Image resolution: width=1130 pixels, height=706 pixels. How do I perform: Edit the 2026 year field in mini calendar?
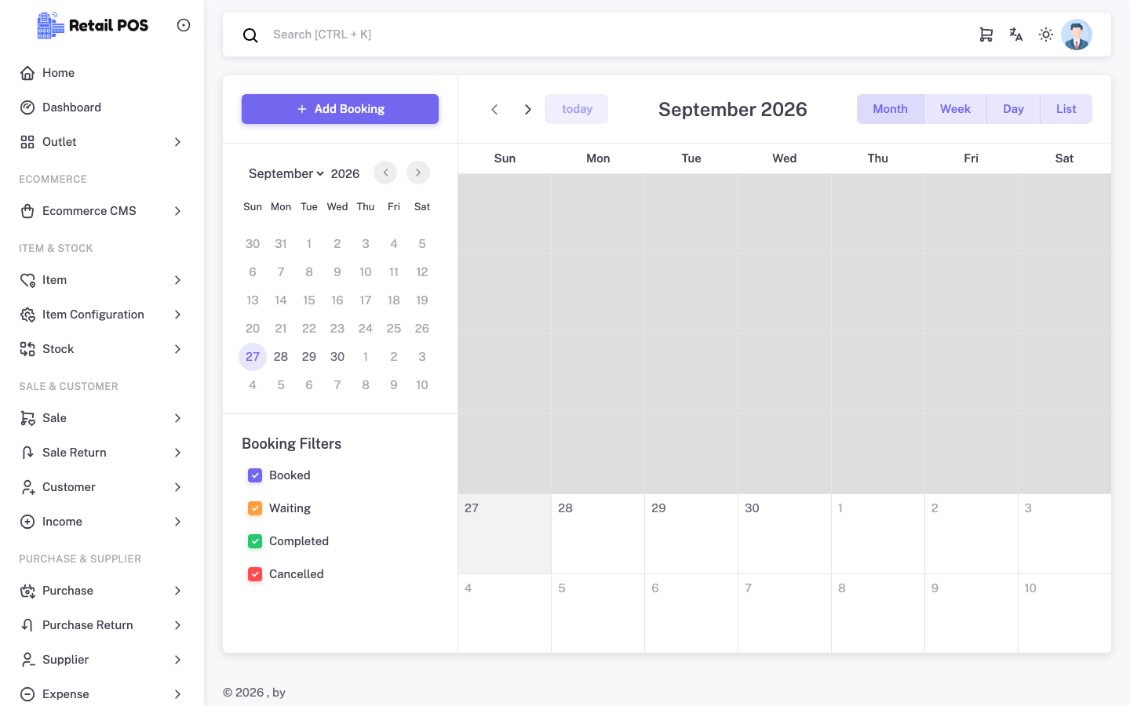pos(345,173)
